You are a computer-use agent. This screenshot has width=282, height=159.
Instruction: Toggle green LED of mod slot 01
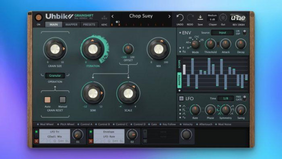click(x=37, y=132)
